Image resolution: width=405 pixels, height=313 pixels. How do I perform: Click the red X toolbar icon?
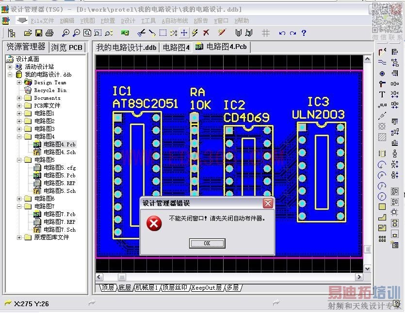pos(206,33)
